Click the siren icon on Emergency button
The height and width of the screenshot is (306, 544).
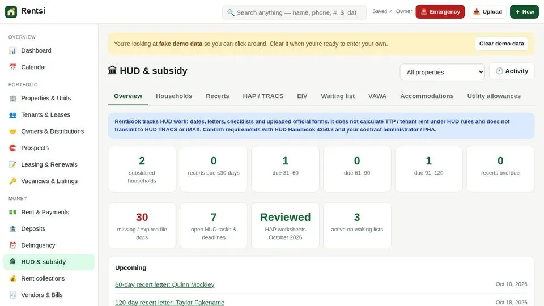[x=424, y=12]
